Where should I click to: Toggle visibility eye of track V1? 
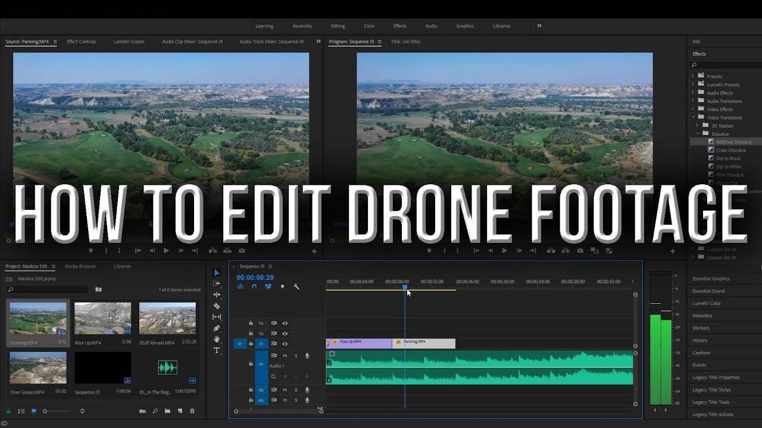click(285, 344)
